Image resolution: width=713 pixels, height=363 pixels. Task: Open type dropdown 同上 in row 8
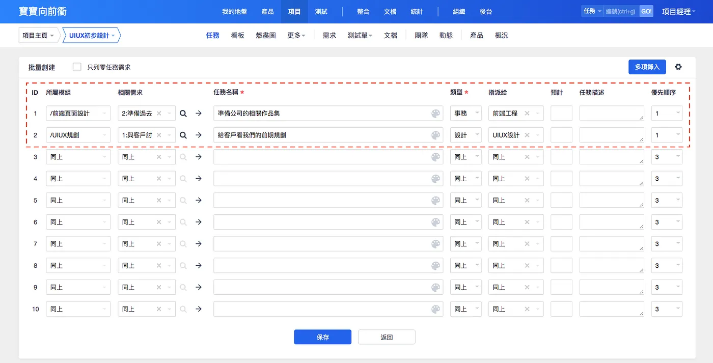click(465, 266)
